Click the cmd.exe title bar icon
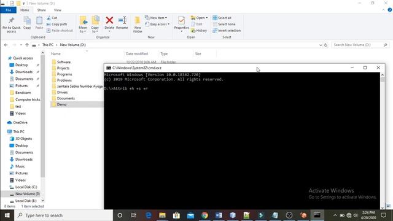The width and height of the screenshot is (393, 221). 109,68
